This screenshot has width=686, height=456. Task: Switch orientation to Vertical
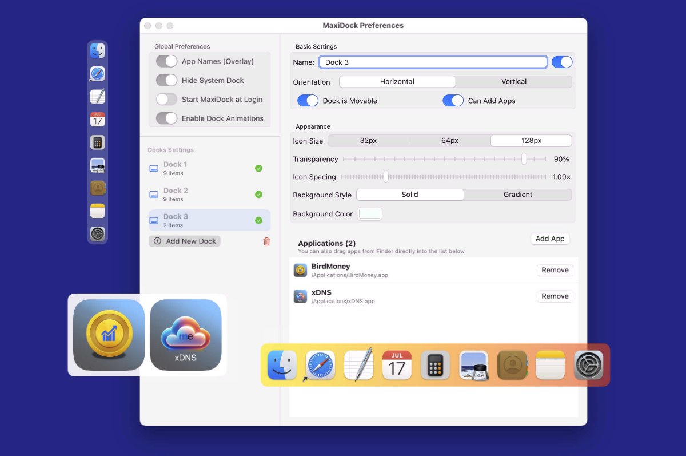pyautogui.click(x=513, y=81)
